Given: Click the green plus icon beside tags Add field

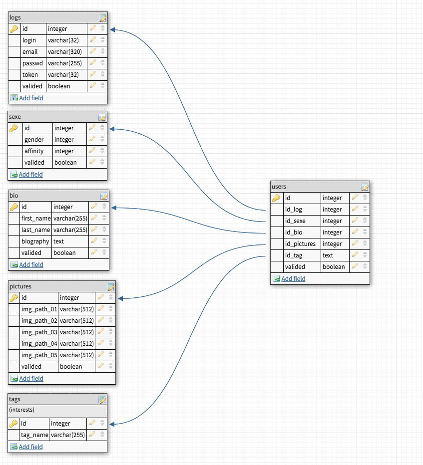Looking at the screenshot, I should click(x=13, y=446).
